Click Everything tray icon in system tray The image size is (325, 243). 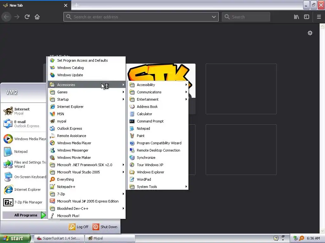[302, 238]
